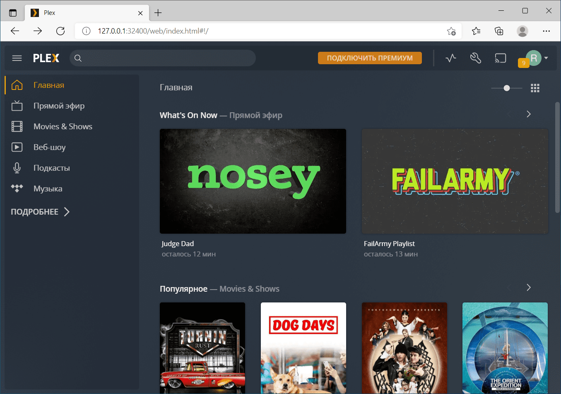Click the magnifier icon in search bar
The image size is (561, 394).
coord(78,58)
